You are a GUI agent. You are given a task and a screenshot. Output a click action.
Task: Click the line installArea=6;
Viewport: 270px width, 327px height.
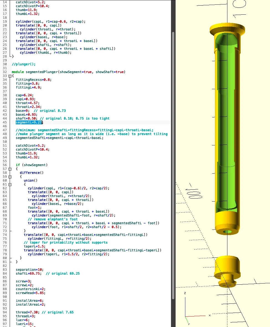30,300
